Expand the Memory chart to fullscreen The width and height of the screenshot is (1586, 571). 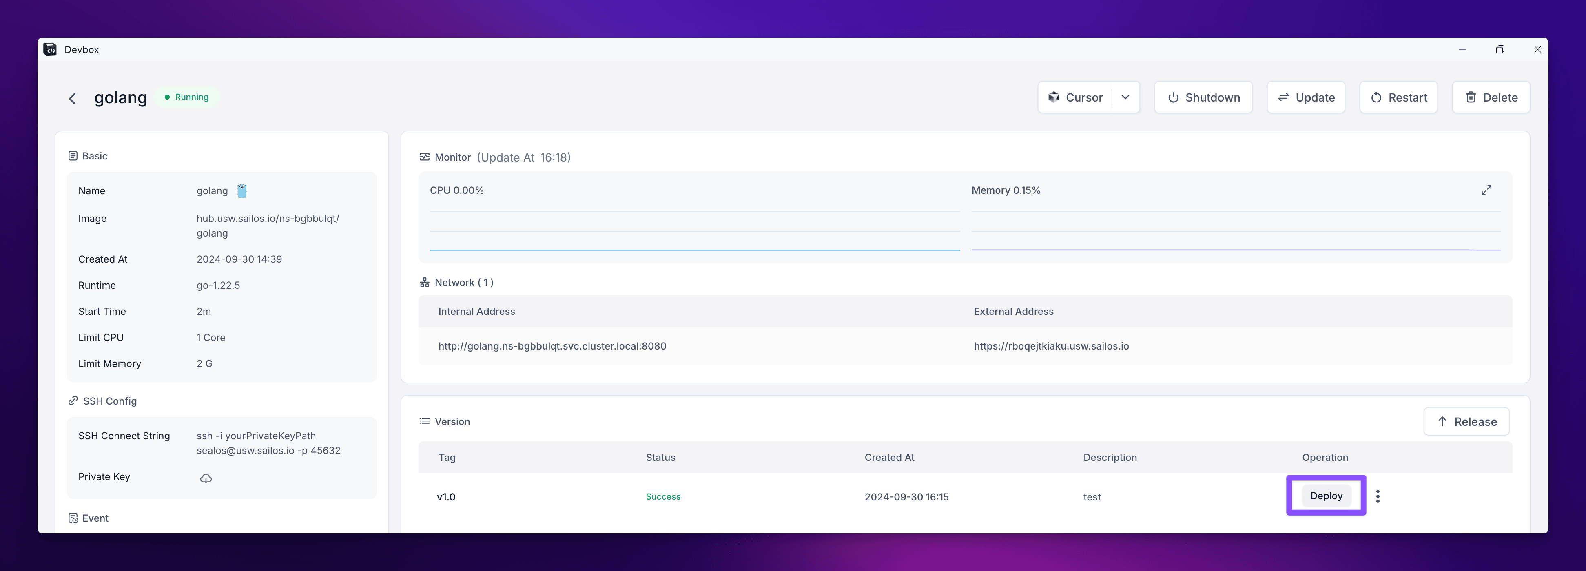point(1486,190)
